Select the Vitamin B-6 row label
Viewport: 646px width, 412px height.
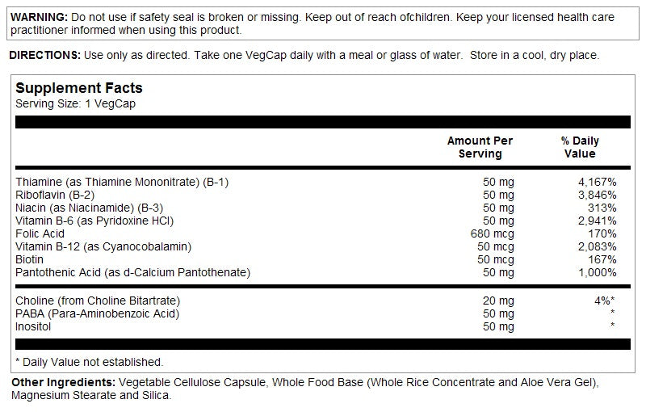[x=94, y=221]
